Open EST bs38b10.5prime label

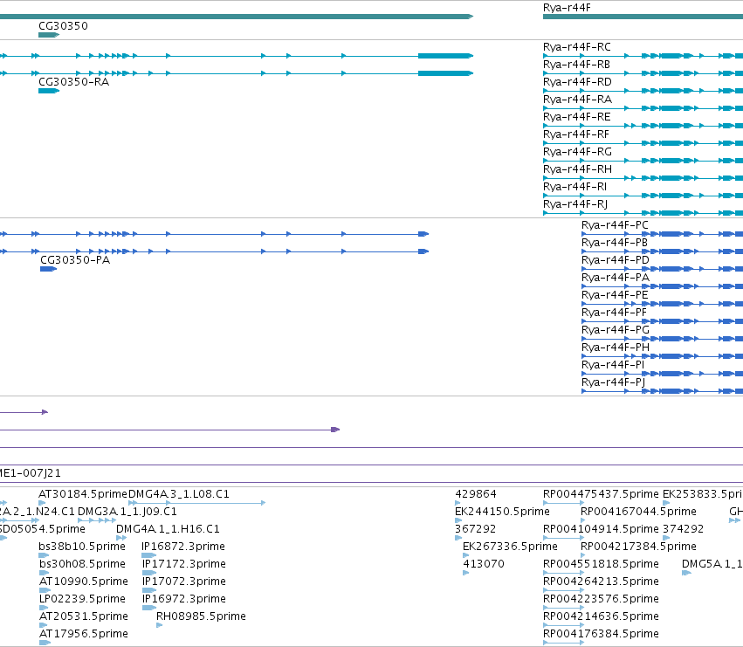[x=82, y=547]
